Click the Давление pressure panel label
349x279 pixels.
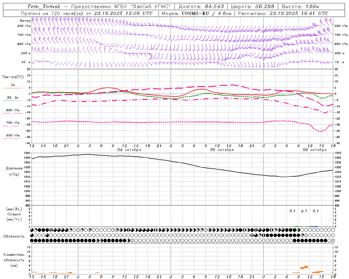(x=14, y=168)
